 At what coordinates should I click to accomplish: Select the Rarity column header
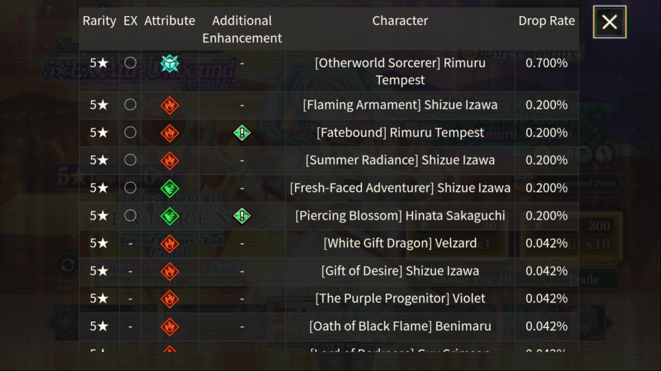[99, 21]
